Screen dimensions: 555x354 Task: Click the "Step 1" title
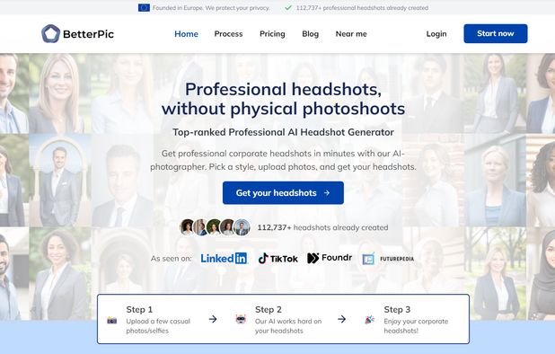coord(139,309)
